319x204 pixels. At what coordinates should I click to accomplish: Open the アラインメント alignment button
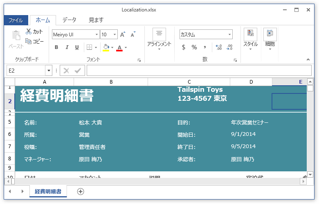159,39
